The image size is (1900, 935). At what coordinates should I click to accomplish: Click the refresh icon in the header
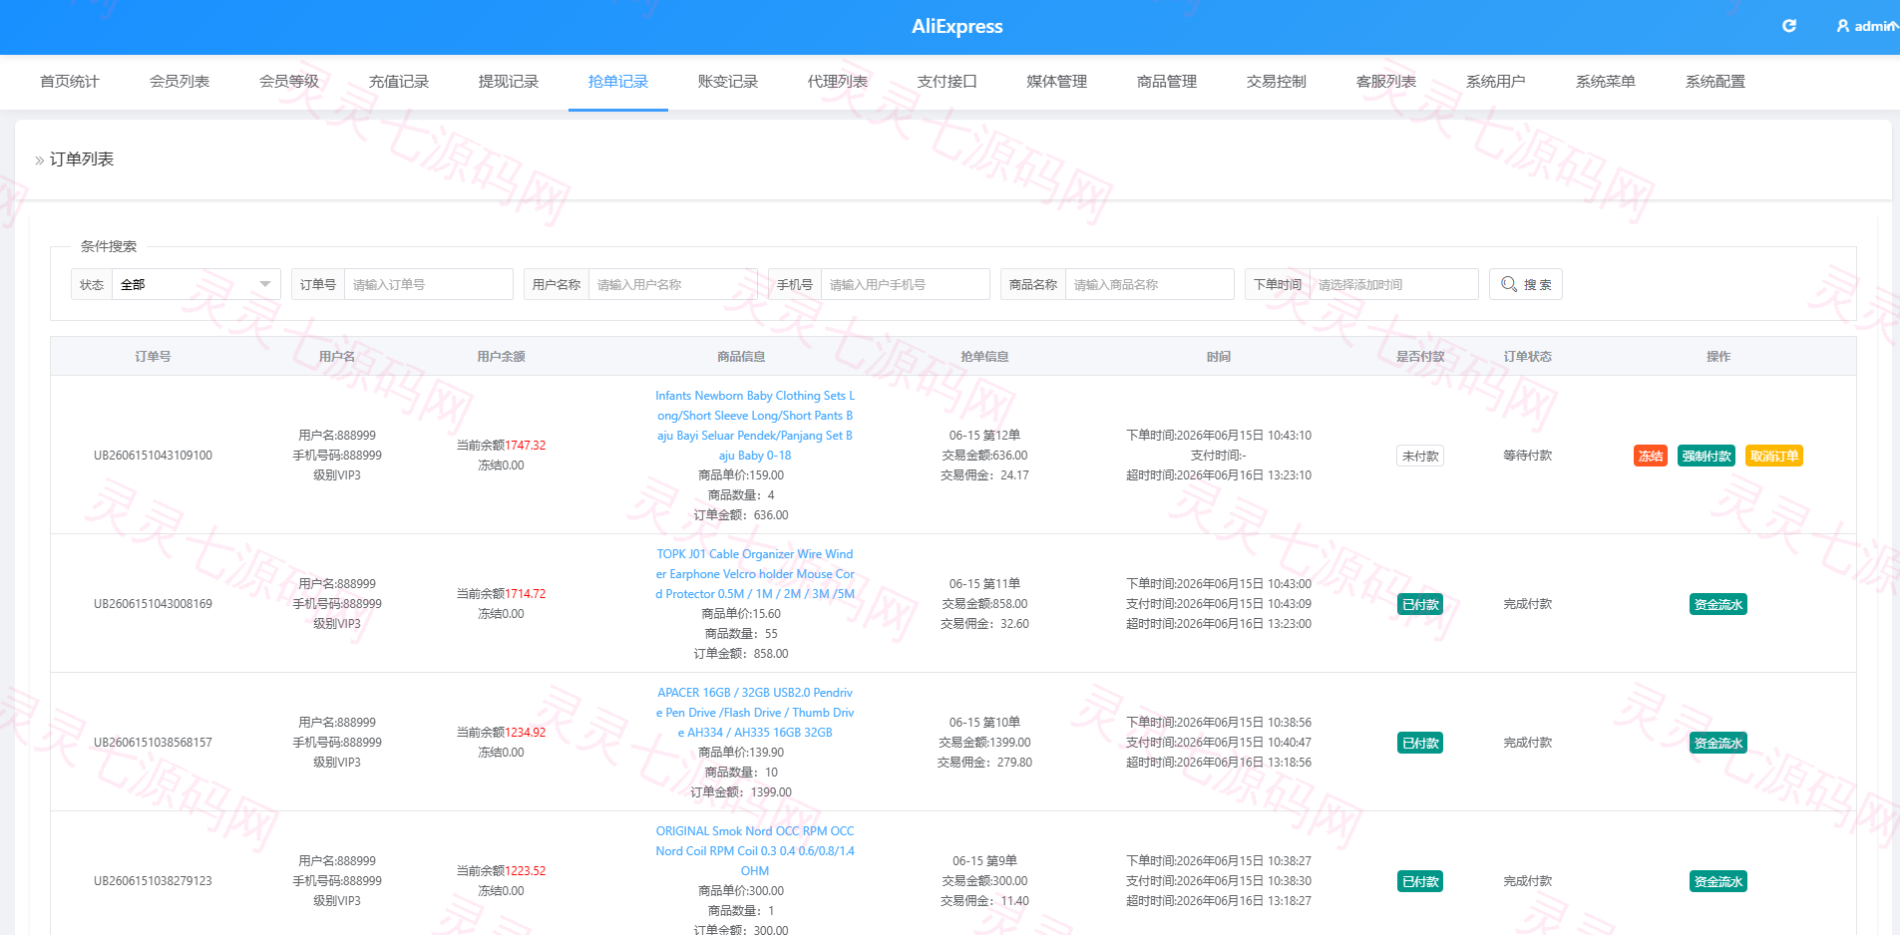click(1789, 26)
